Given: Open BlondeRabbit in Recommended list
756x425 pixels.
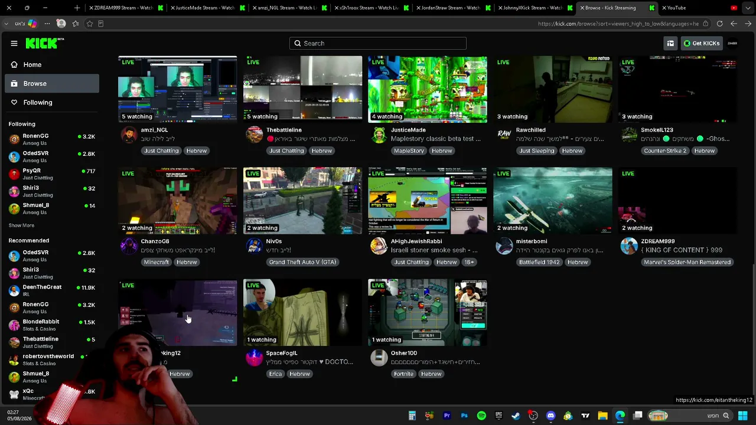Looking at the screenshot, I should pos(52,325).
